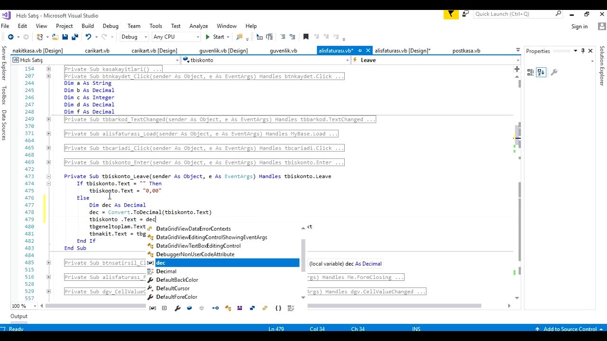Select the highlighted dec completion item

click(x=223, y=263)
